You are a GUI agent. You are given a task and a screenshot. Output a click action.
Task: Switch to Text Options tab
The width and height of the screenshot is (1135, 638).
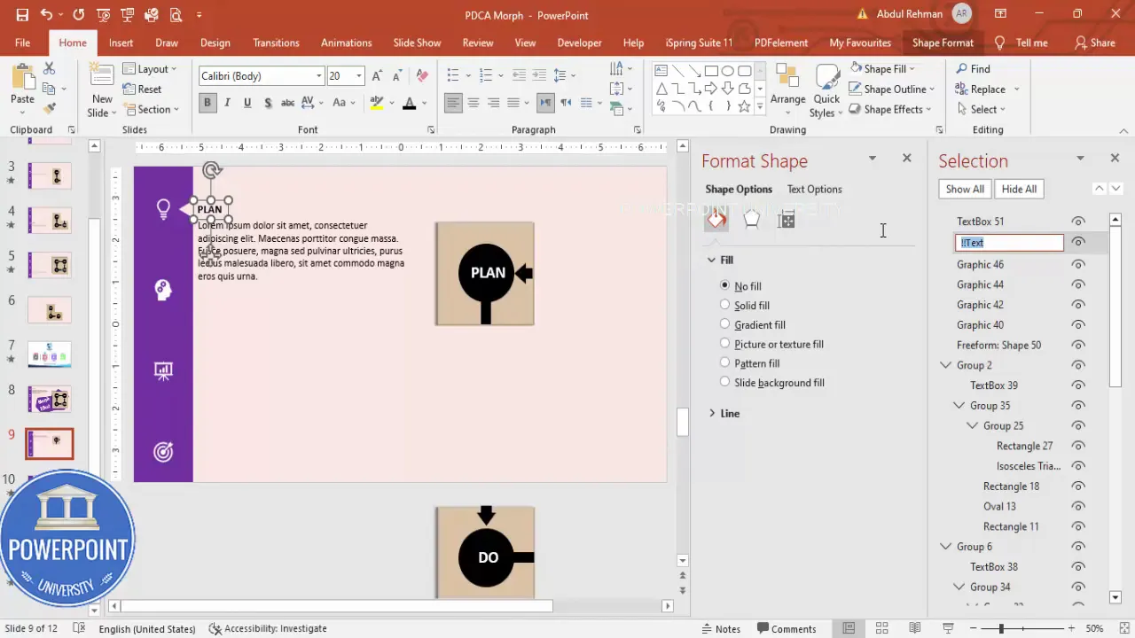(x=814, y=189)
